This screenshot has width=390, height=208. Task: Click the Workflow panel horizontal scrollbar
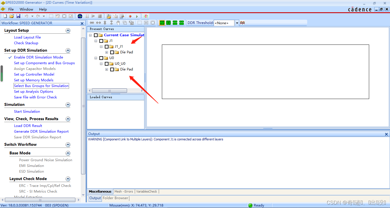coord(40,200)
